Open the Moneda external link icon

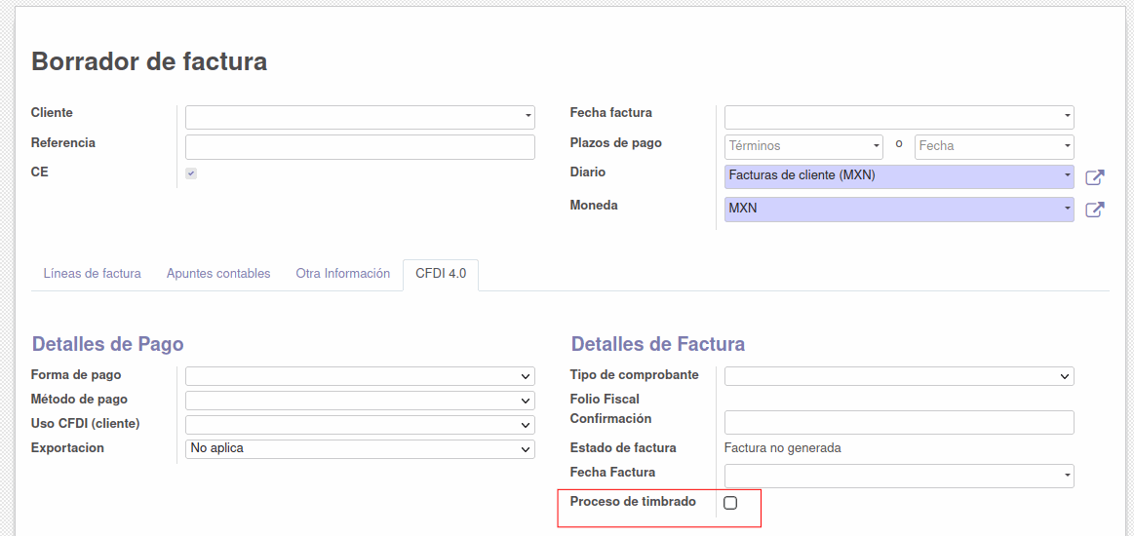point(1095,210)
